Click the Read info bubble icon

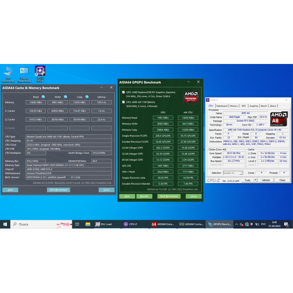tap(43, 97)
